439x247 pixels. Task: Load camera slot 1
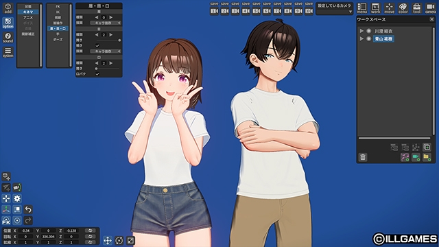click(x=214, y=11)
